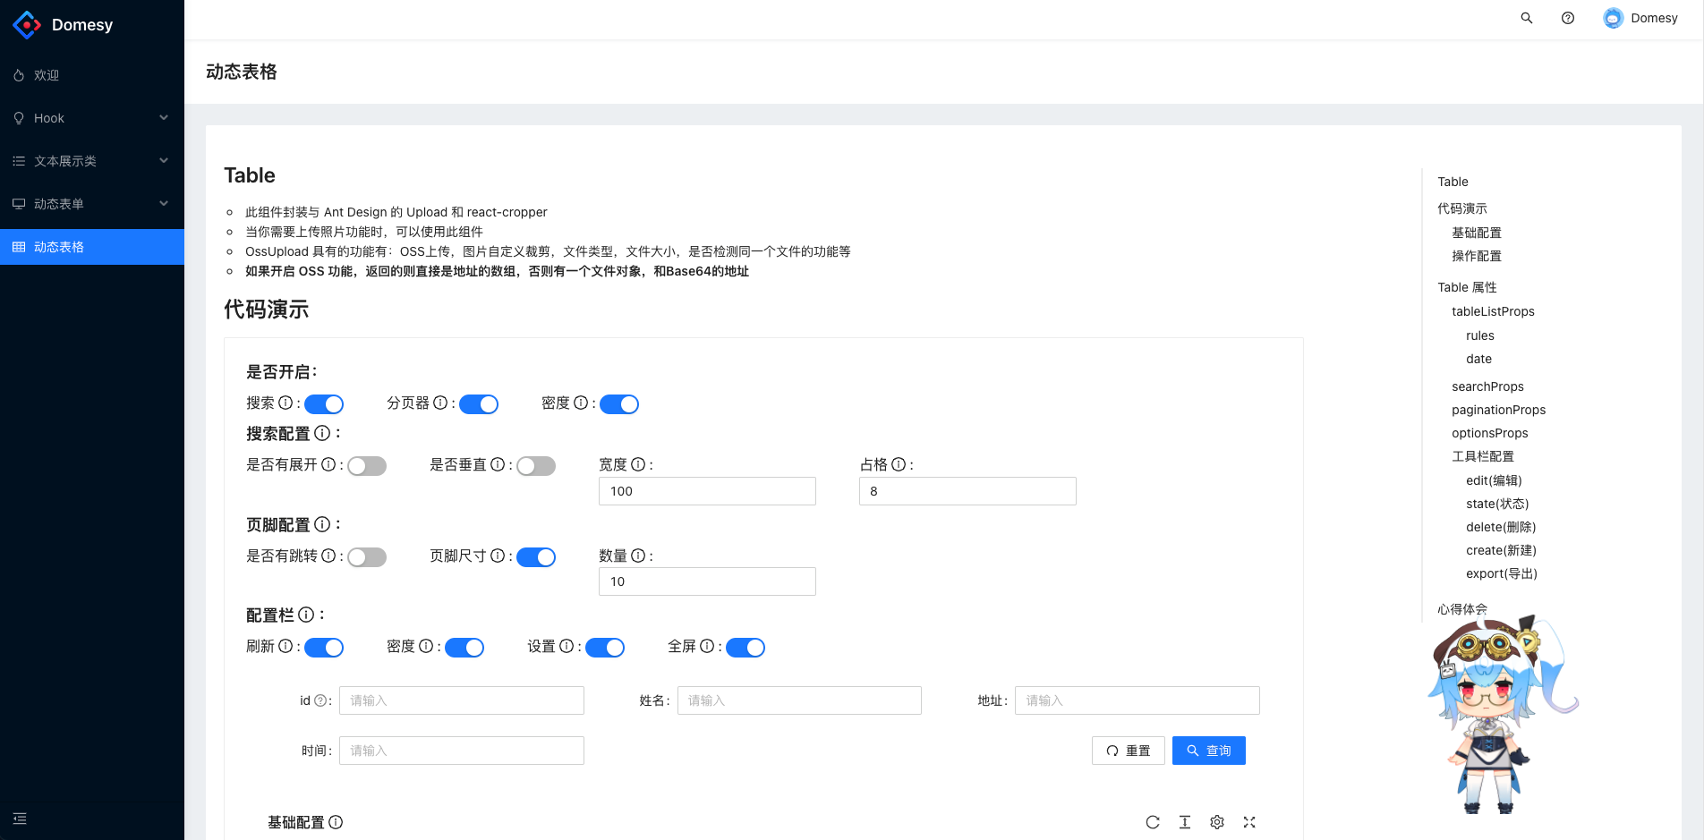The image size is (1704, 840).
Task: Click the info icon next to 搜索 label
Action: point(285,403)
